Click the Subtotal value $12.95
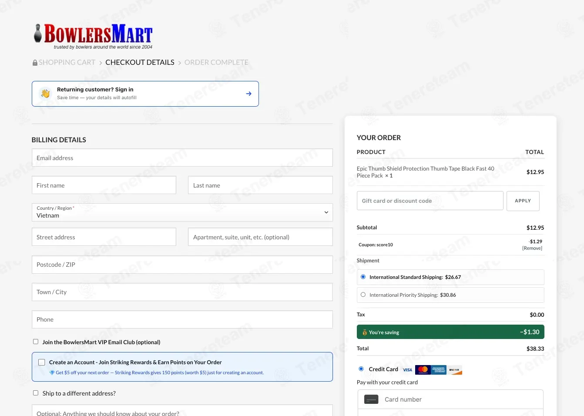This screenshot has width=584, height=416. click(x=535, y=228)
